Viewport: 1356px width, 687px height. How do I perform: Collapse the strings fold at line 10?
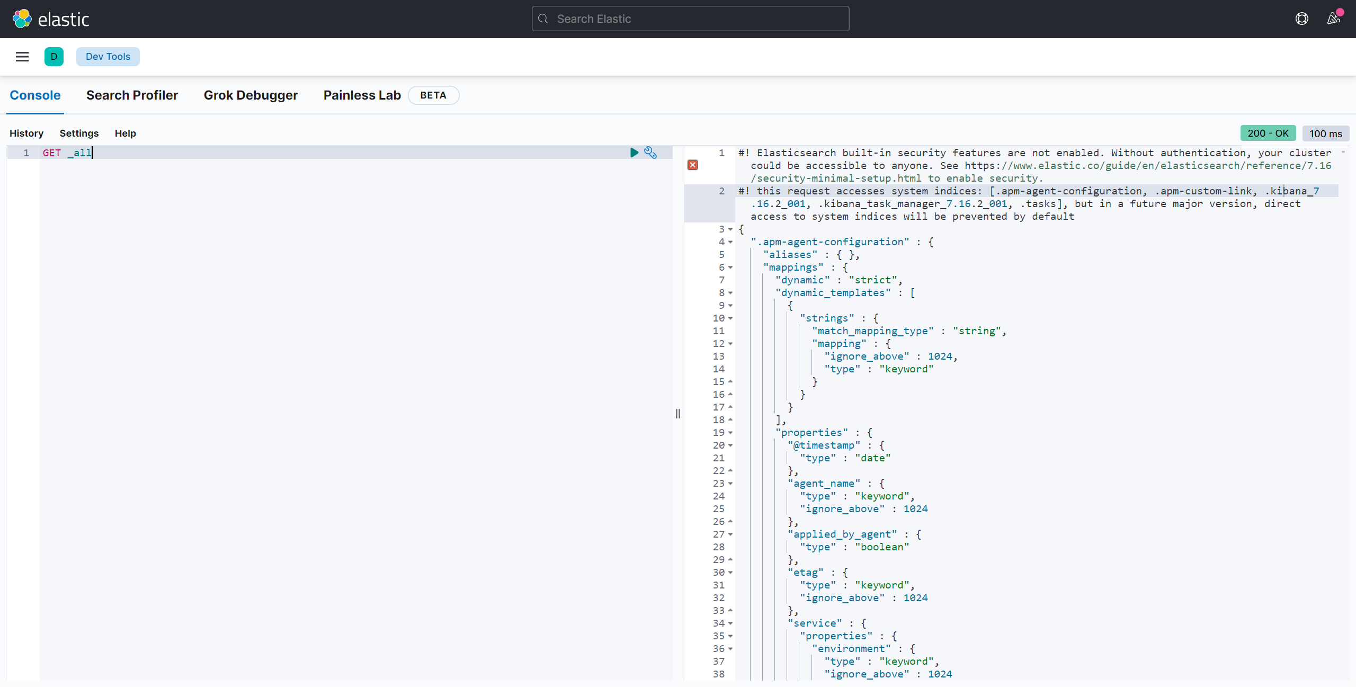click(730, 318)
